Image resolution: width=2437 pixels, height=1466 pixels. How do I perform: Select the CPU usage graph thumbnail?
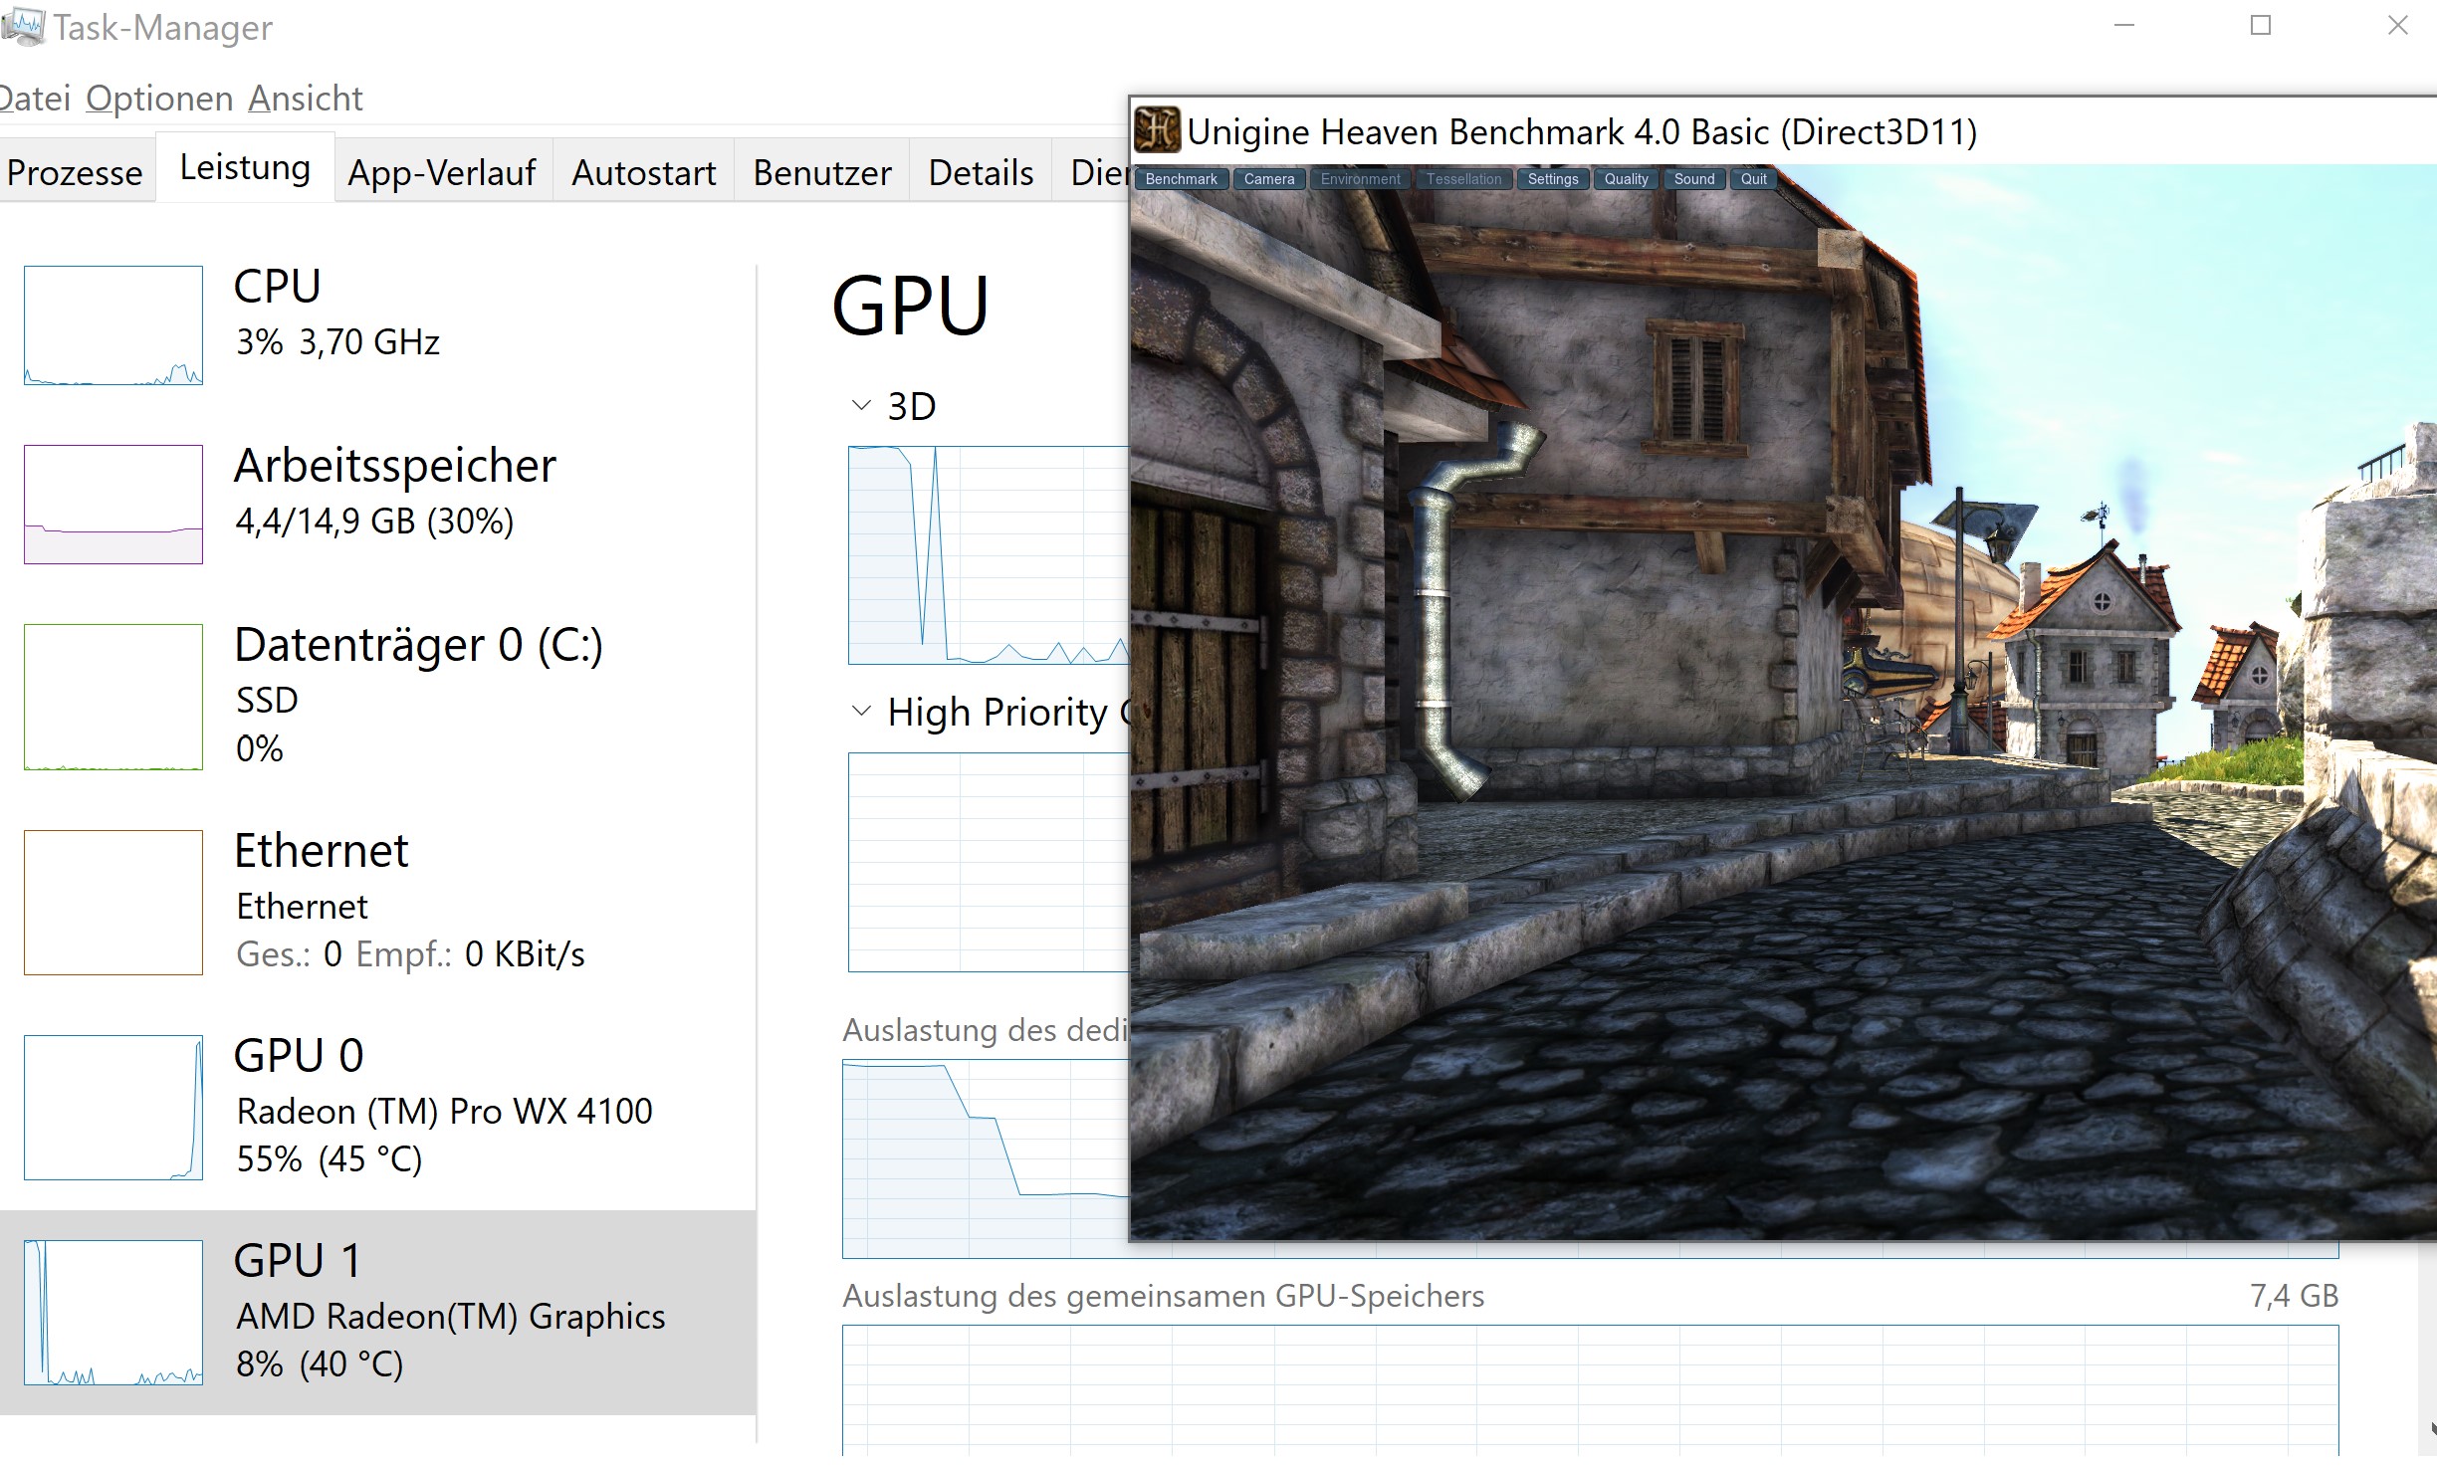coord(113,325)
